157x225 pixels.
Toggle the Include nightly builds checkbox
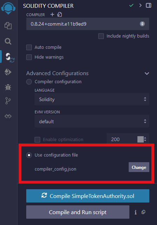coord(101,36)
